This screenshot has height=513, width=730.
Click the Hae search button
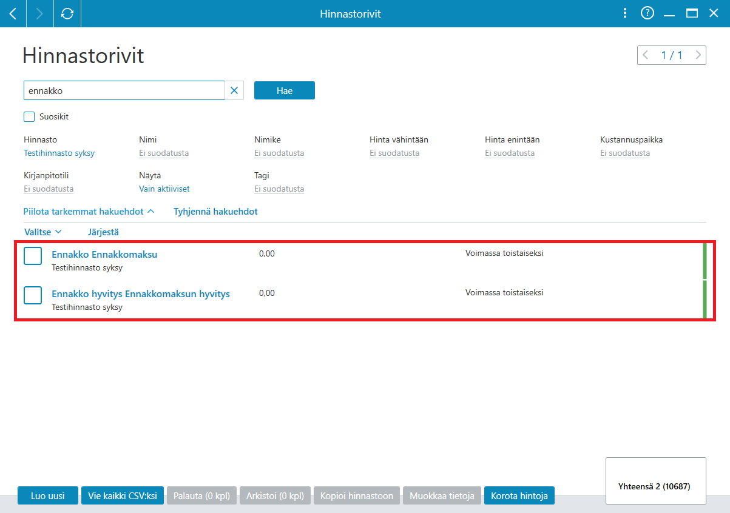pos(285,90)
